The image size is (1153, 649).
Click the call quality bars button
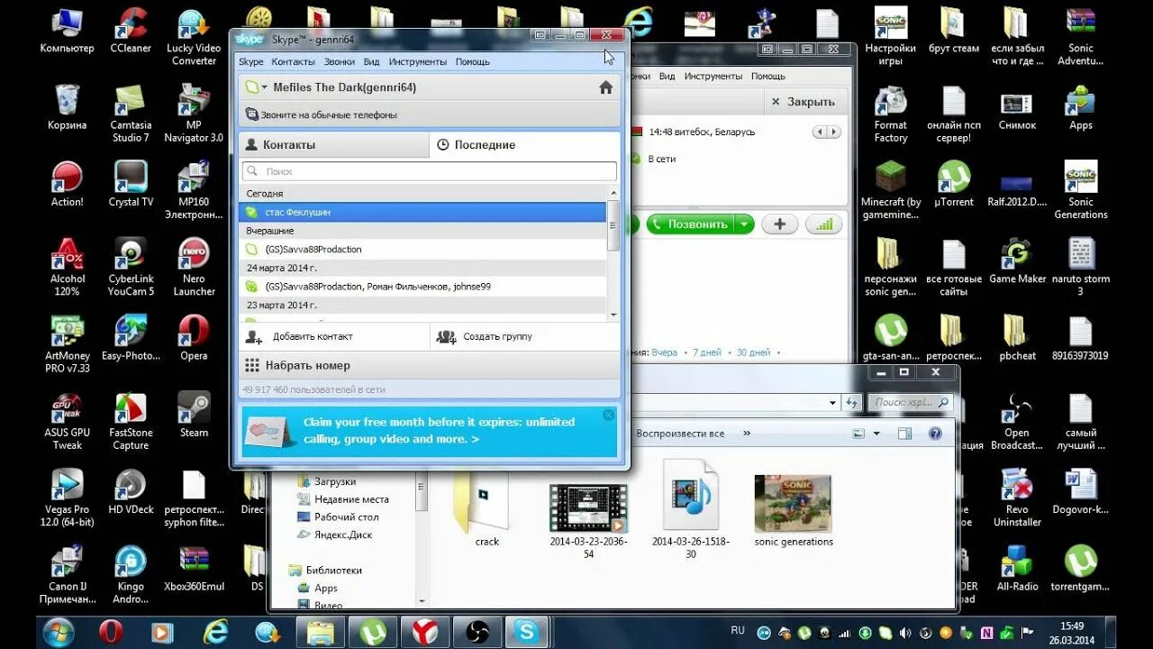click(x=823, y=224)
